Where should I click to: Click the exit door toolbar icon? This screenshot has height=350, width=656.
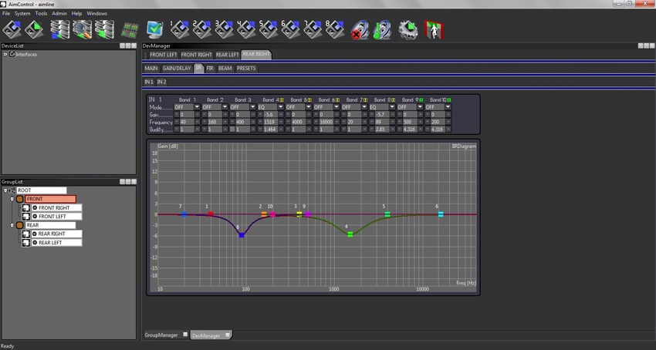[x=434, y=30]
